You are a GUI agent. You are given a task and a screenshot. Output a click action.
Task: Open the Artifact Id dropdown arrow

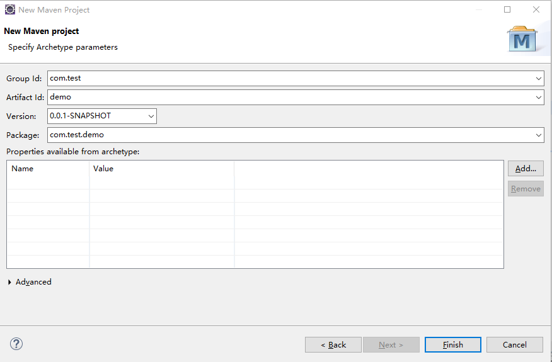click(539, 98)
